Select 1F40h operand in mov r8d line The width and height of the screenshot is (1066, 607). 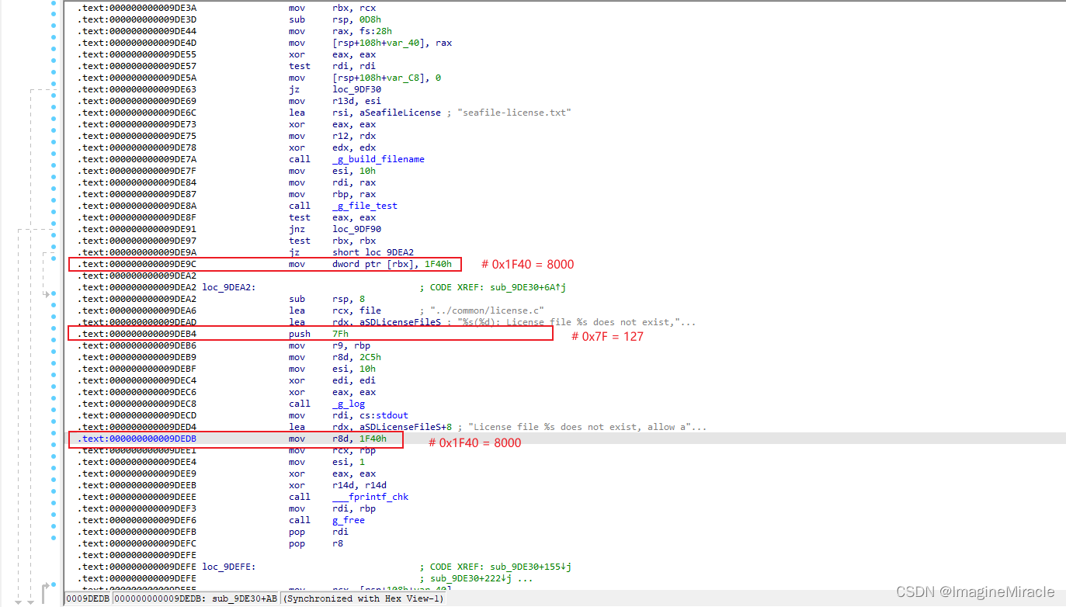click(x=373, y=439)
